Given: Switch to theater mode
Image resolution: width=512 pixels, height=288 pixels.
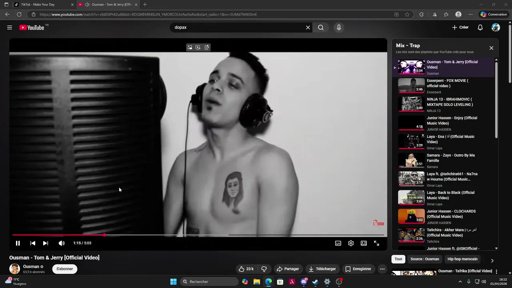Looking at the screenshot, I should [x=364, y=243].
